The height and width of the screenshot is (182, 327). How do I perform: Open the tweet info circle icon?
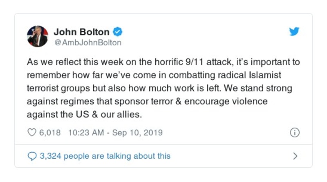(x=294, y=133)
